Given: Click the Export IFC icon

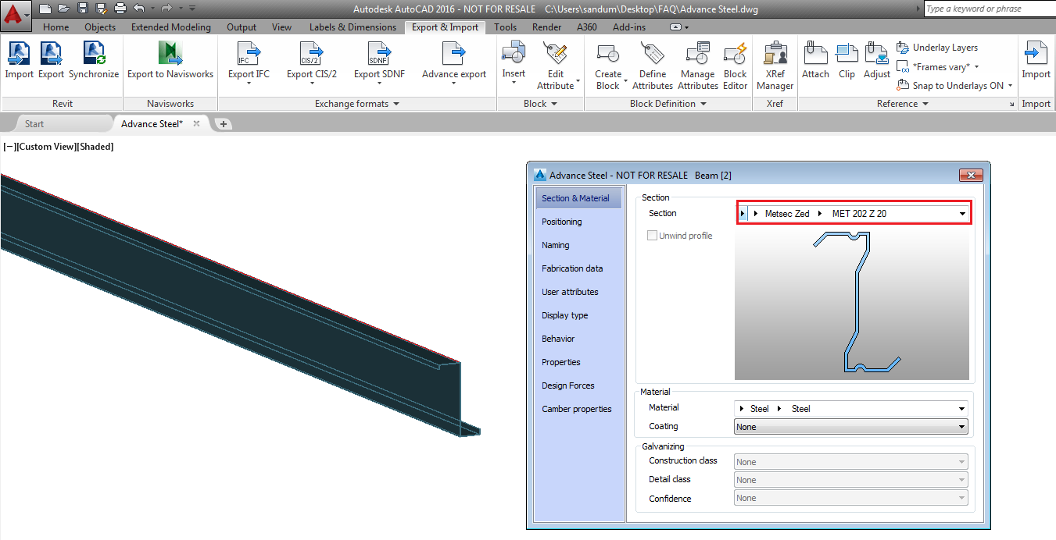Looking at the screenshot, I should pyautogui.click(x=249, y=54).
